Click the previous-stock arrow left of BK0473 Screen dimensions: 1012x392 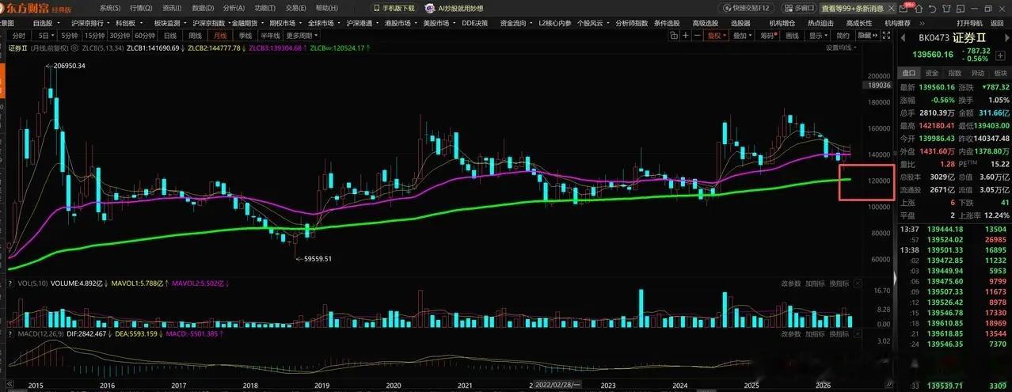click(x=904, y=37)
